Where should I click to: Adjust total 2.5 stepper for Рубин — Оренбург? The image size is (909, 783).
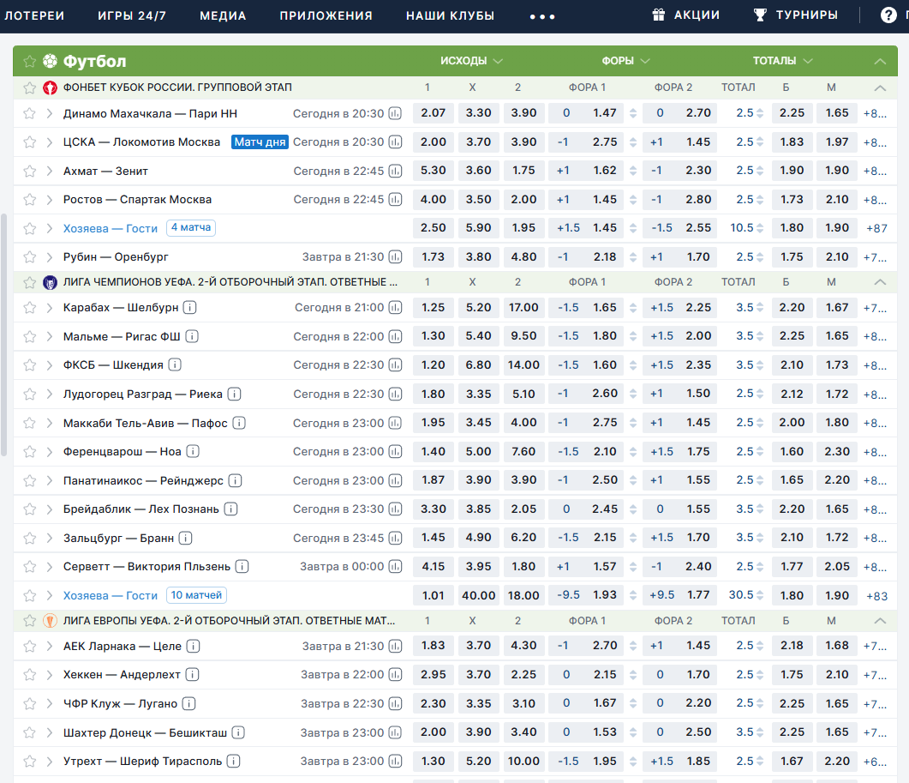(x=760, y=257)
